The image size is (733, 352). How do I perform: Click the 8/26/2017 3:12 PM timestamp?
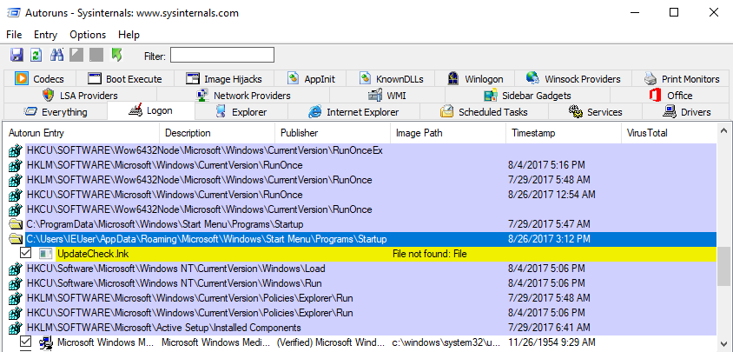click(549, 239)
